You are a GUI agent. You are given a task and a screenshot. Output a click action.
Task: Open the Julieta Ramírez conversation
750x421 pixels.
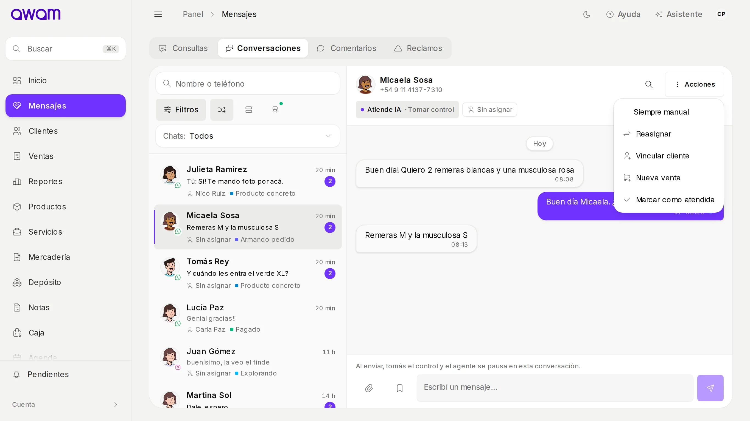(x=248, y=181)
